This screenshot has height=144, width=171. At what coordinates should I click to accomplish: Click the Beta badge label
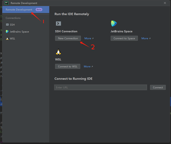(x=39, y=10)
